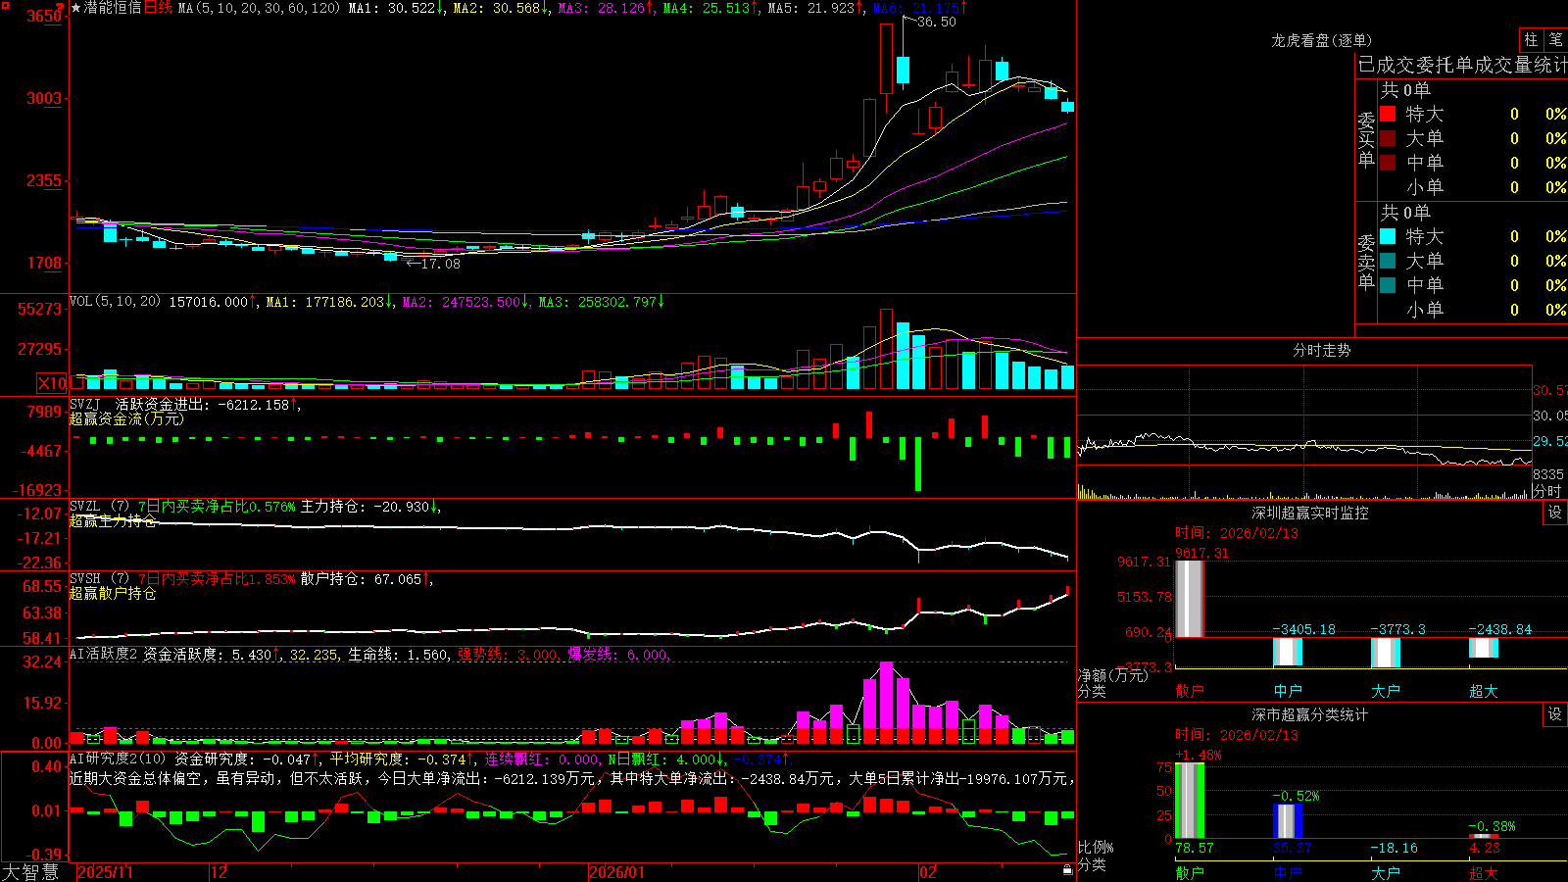Click the 散户 gray bar in 实时监控 chart

pyautogui.click(x=1189, y=598)
